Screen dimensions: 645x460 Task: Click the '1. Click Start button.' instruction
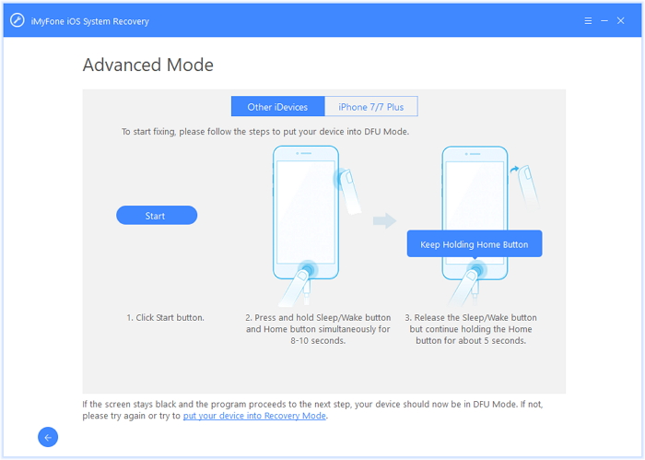(x=165, y=318)
